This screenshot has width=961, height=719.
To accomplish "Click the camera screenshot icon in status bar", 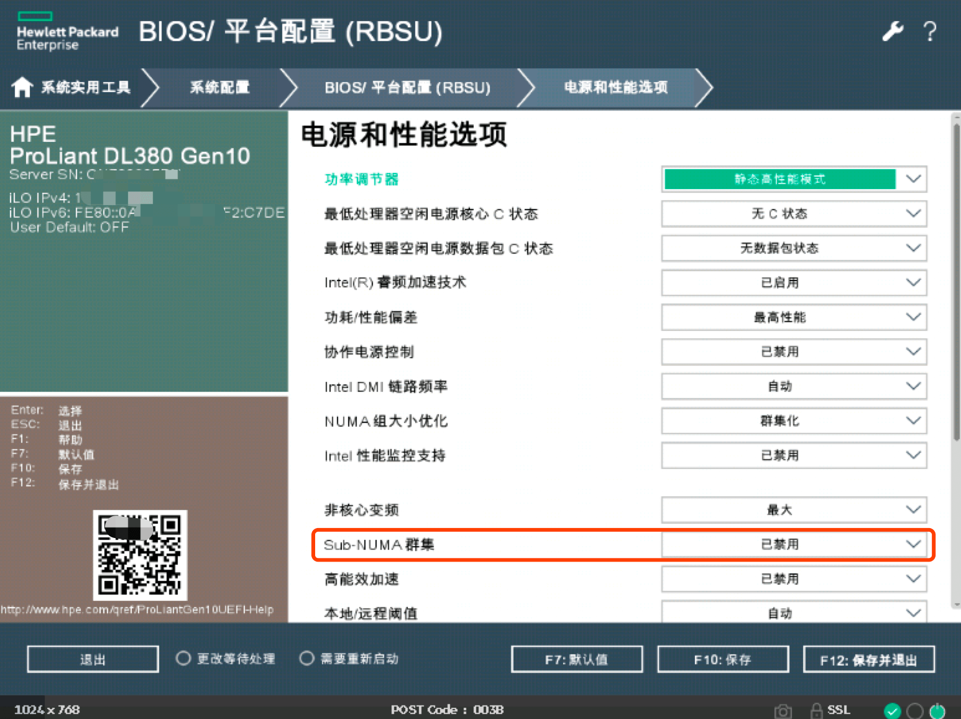I will tap(783, 710).
